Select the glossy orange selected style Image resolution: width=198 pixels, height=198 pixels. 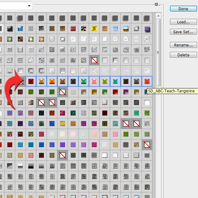[x=52, y=81]
